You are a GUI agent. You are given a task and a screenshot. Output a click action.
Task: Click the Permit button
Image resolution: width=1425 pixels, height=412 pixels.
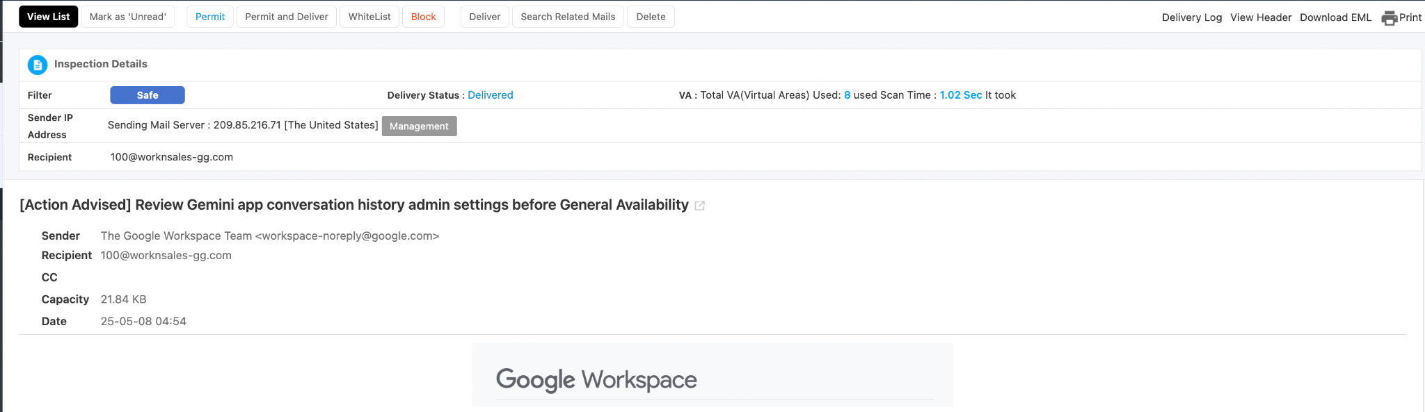tap(210, 17)
